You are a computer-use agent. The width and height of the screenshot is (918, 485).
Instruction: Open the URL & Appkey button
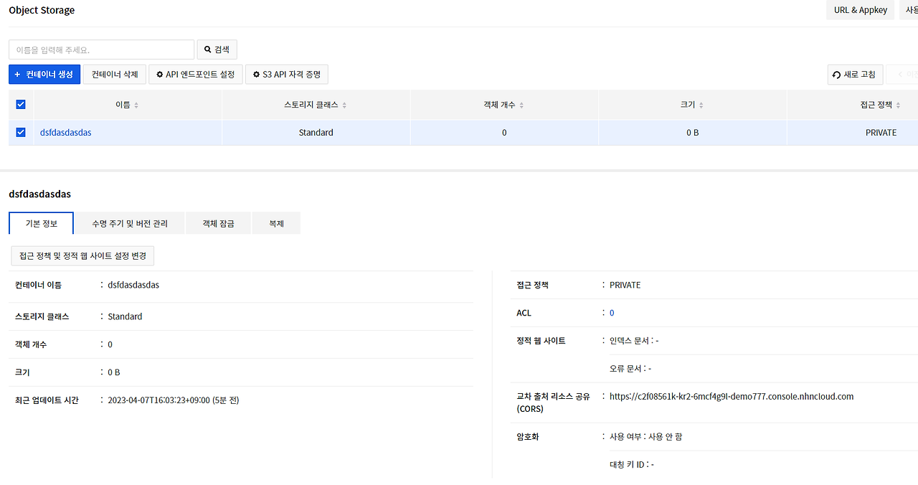click(x=861, y=10)
